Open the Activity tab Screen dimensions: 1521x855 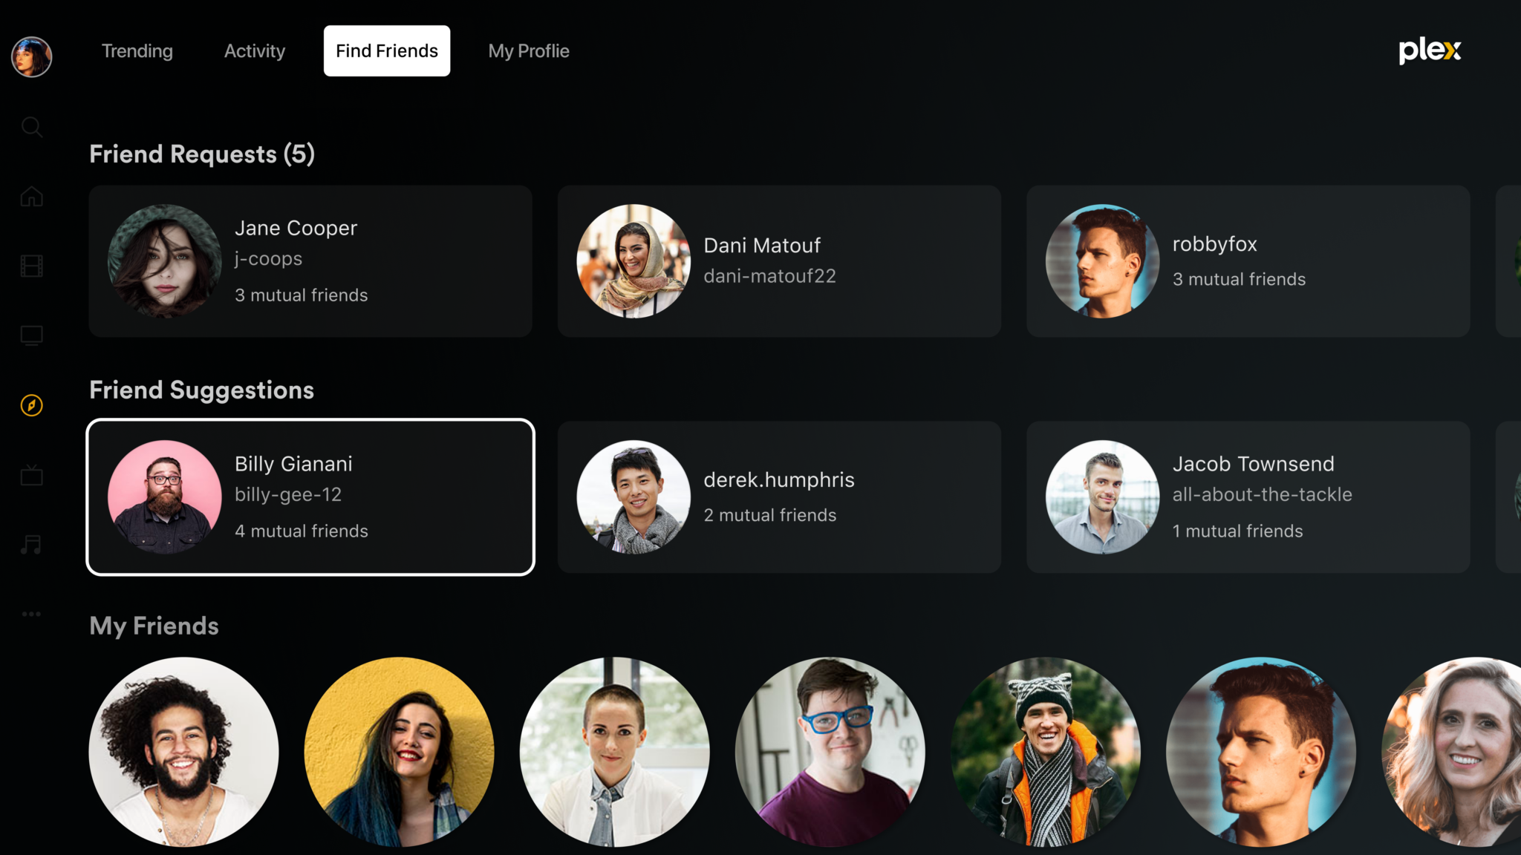[x=254, y=50]
